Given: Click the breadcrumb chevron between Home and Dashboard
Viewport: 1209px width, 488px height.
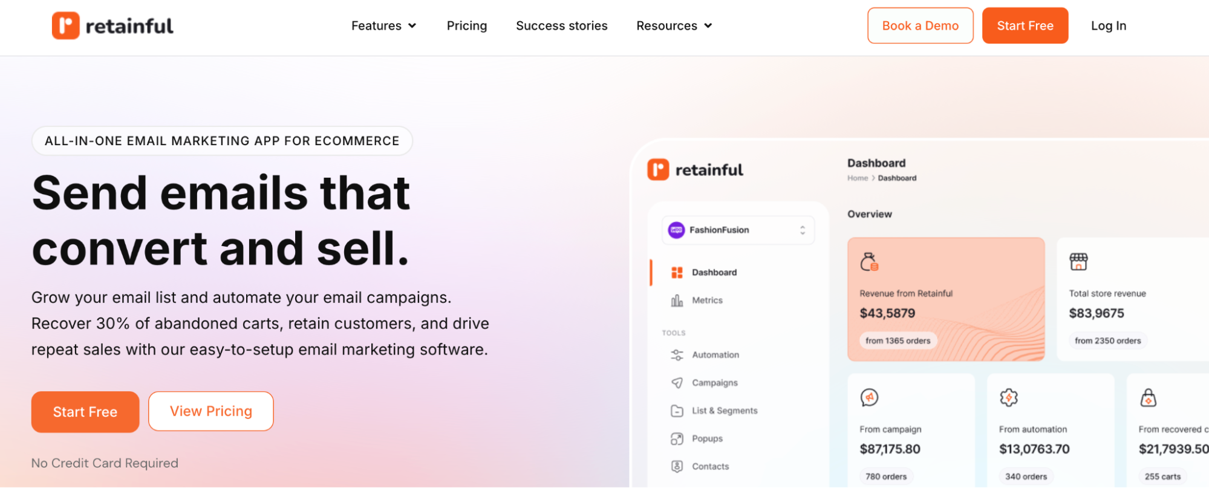Looking at the screenshot, I should (x=873, y=178).
